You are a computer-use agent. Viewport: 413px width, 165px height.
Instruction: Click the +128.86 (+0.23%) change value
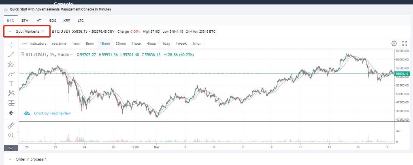[x=179, y=55]
